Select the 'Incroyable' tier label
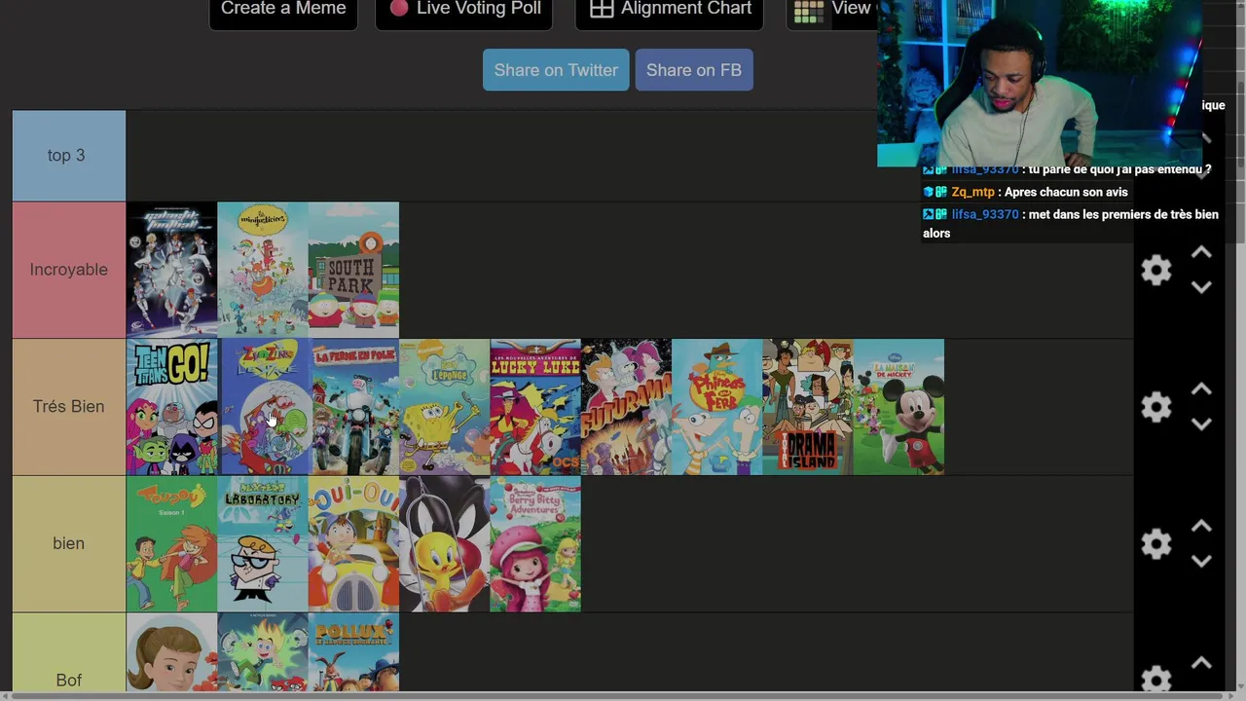The image size is (1246, 701). (x=69, y=270)
